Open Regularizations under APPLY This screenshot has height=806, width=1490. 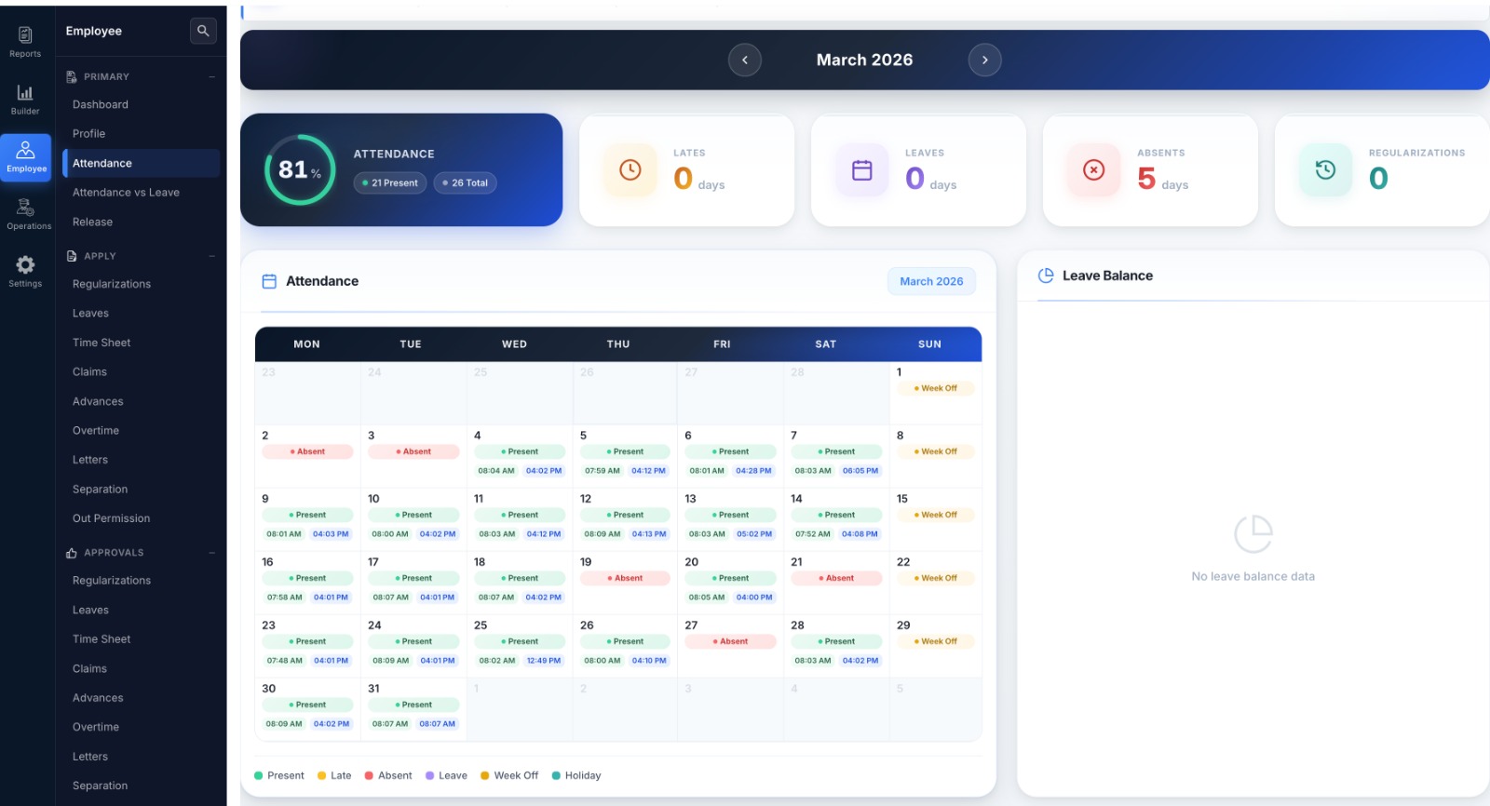coord(112,284)
